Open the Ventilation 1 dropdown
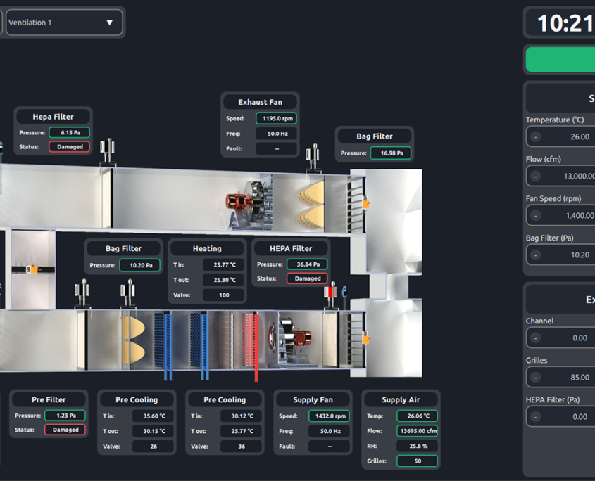The image size is (595, 481). click(x=64, y=23)
